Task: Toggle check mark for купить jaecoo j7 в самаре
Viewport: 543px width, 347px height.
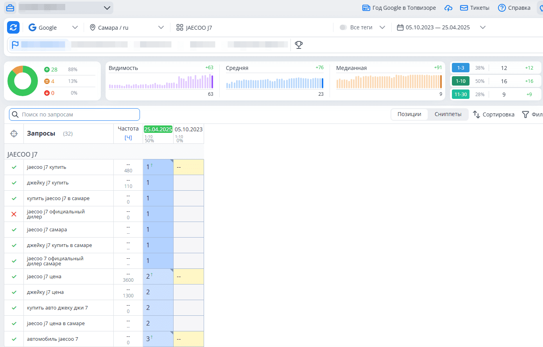Action: pyautogui.click(x=14, y=199)
